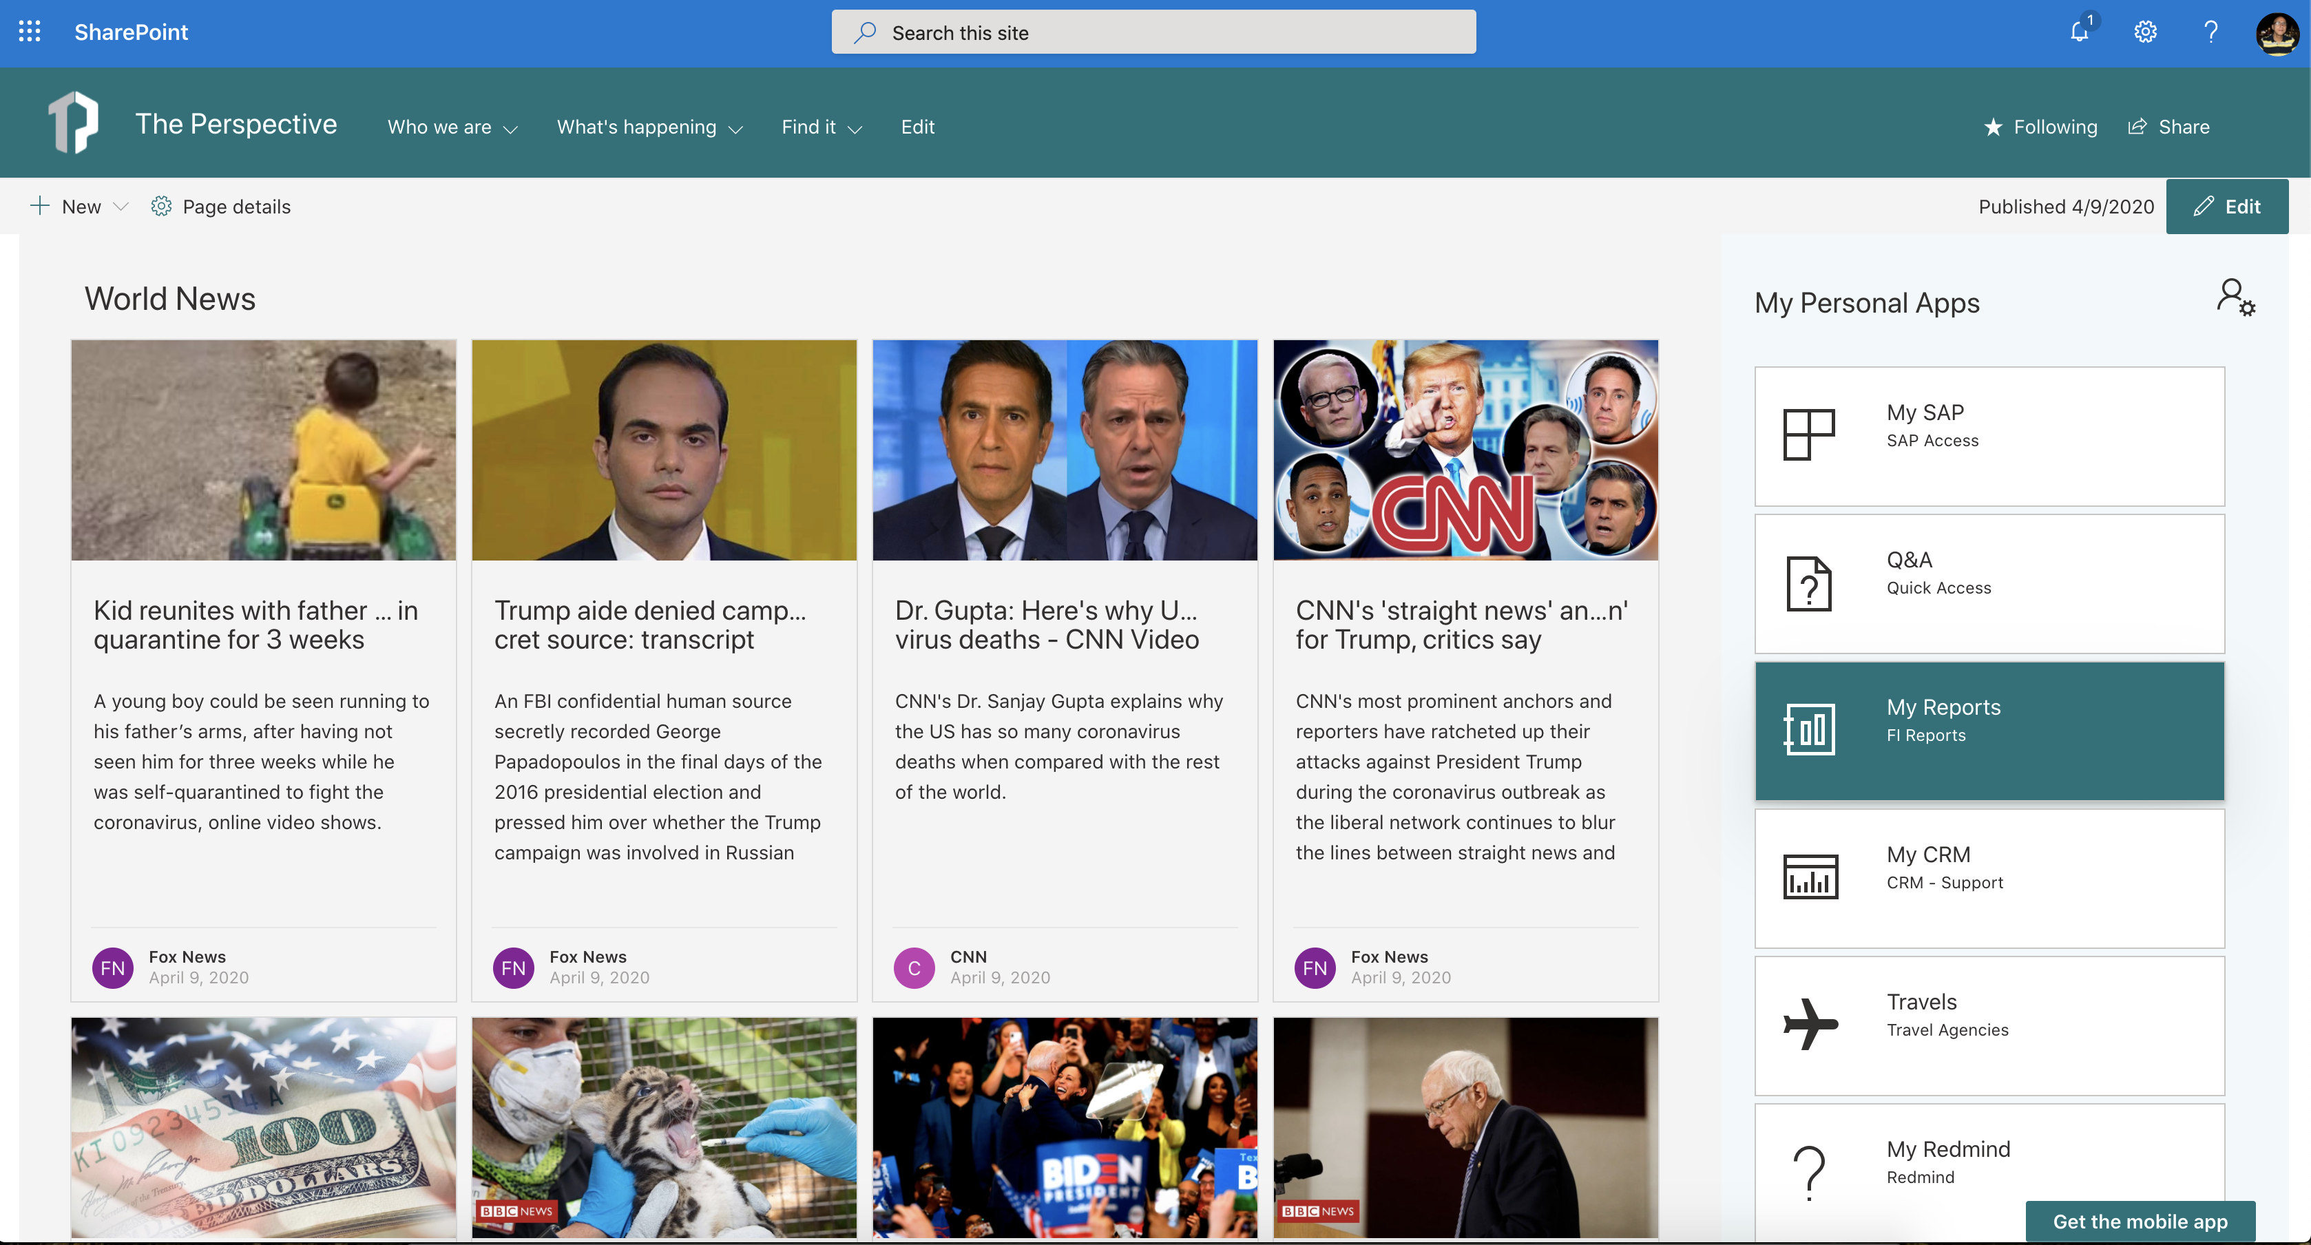Viewport: 2311px width, 1245px height.
Task: Click FN avatar on Kid reunites card
Action: [x=113, y=967]
